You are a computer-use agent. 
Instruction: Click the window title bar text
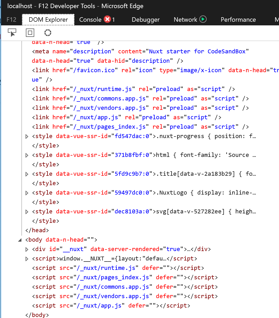pos(75,6)
